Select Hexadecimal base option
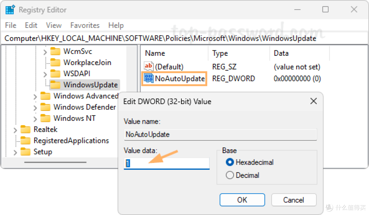 coord(230,162)
